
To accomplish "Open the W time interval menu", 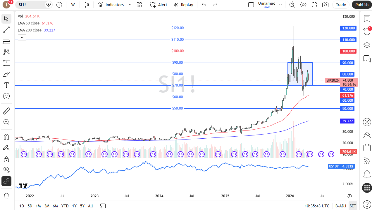I will coord(73,5).
